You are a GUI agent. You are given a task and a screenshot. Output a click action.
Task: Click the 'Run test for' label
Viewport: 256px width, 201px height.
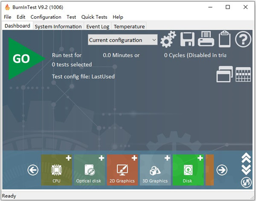point(67,55)
